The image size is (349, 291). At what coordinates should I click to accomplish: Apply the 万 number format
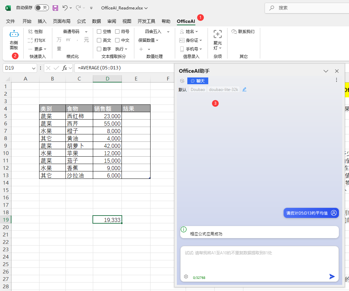click(x=59, y=40)
